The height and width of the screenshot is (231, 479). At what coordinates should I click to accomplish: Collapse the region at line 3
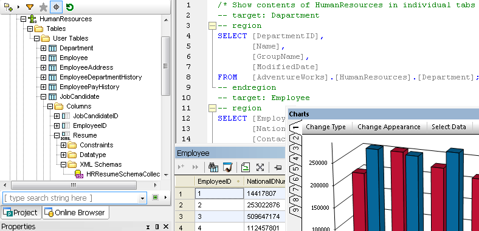(212, 25)
